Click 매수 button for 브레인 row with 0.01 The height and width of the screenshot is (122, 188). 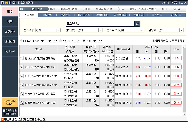pyautogui.click(x=176, y=94)
